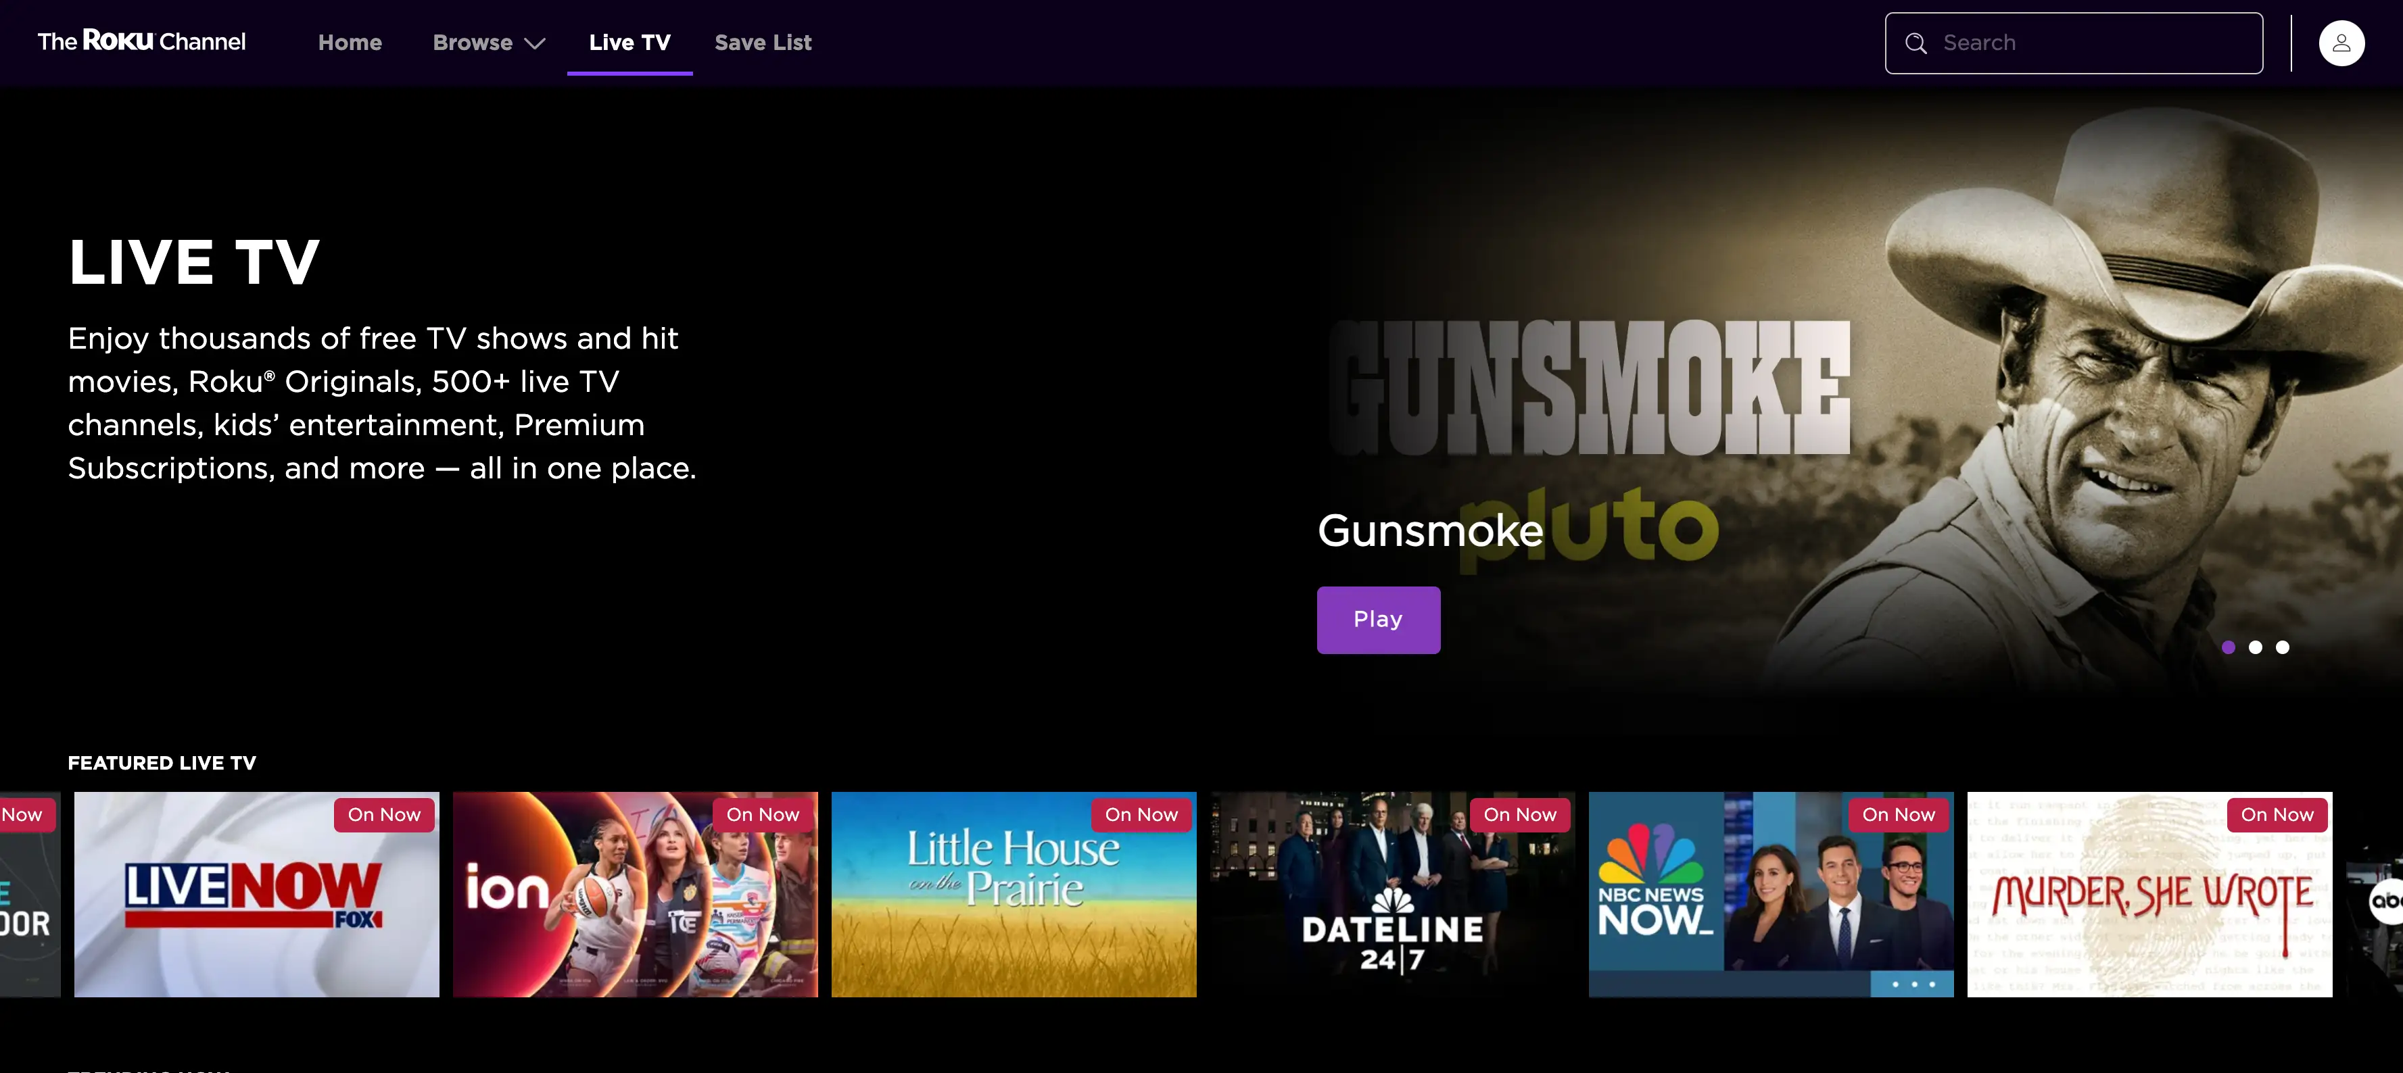Open the Dateline 24/7 channel thumbnail
The height and width of the screenshot is (1073, 2403).
(x=1393, y=895)
